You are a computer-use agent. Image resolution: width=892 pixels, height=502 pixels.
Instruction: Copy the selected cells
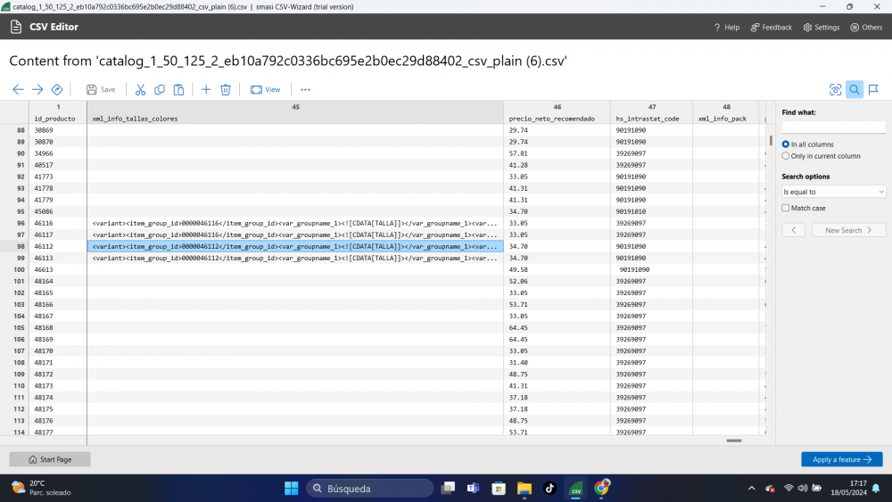pyautogui.click(x=160, y=90)
